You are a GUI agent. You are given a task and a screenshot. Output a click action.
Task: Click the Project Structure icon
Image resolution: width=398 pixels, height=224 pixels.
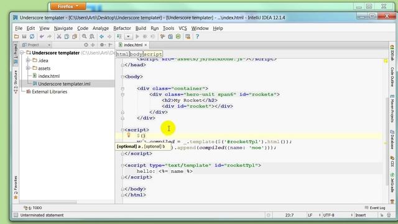pos(170,37)
